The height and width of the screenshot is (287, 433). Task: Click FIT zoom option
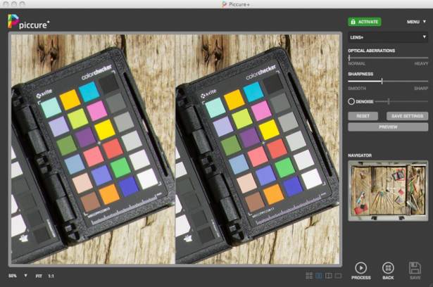click(39, 276)
